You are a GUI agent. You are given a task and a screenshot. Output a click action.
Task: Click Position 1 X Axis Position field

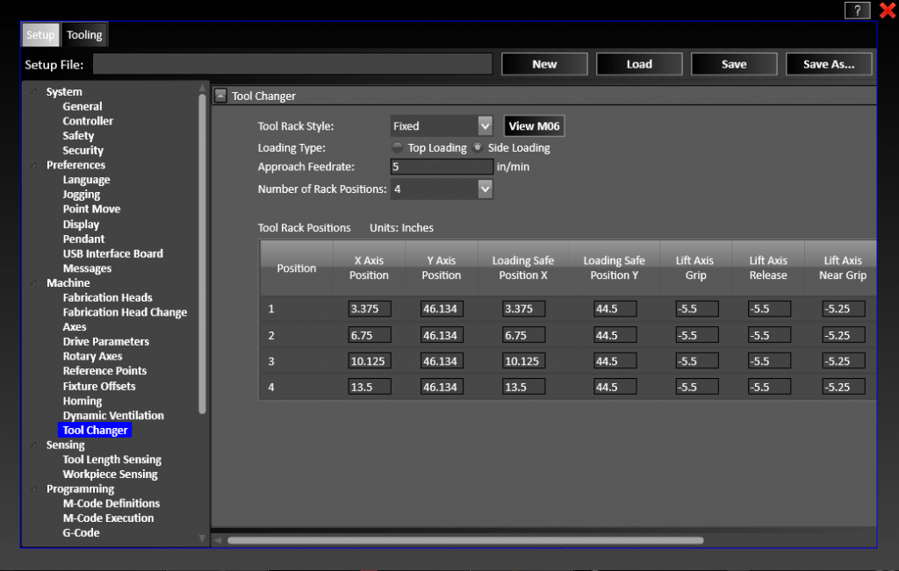pyautogui.click(x=369, y=309)
